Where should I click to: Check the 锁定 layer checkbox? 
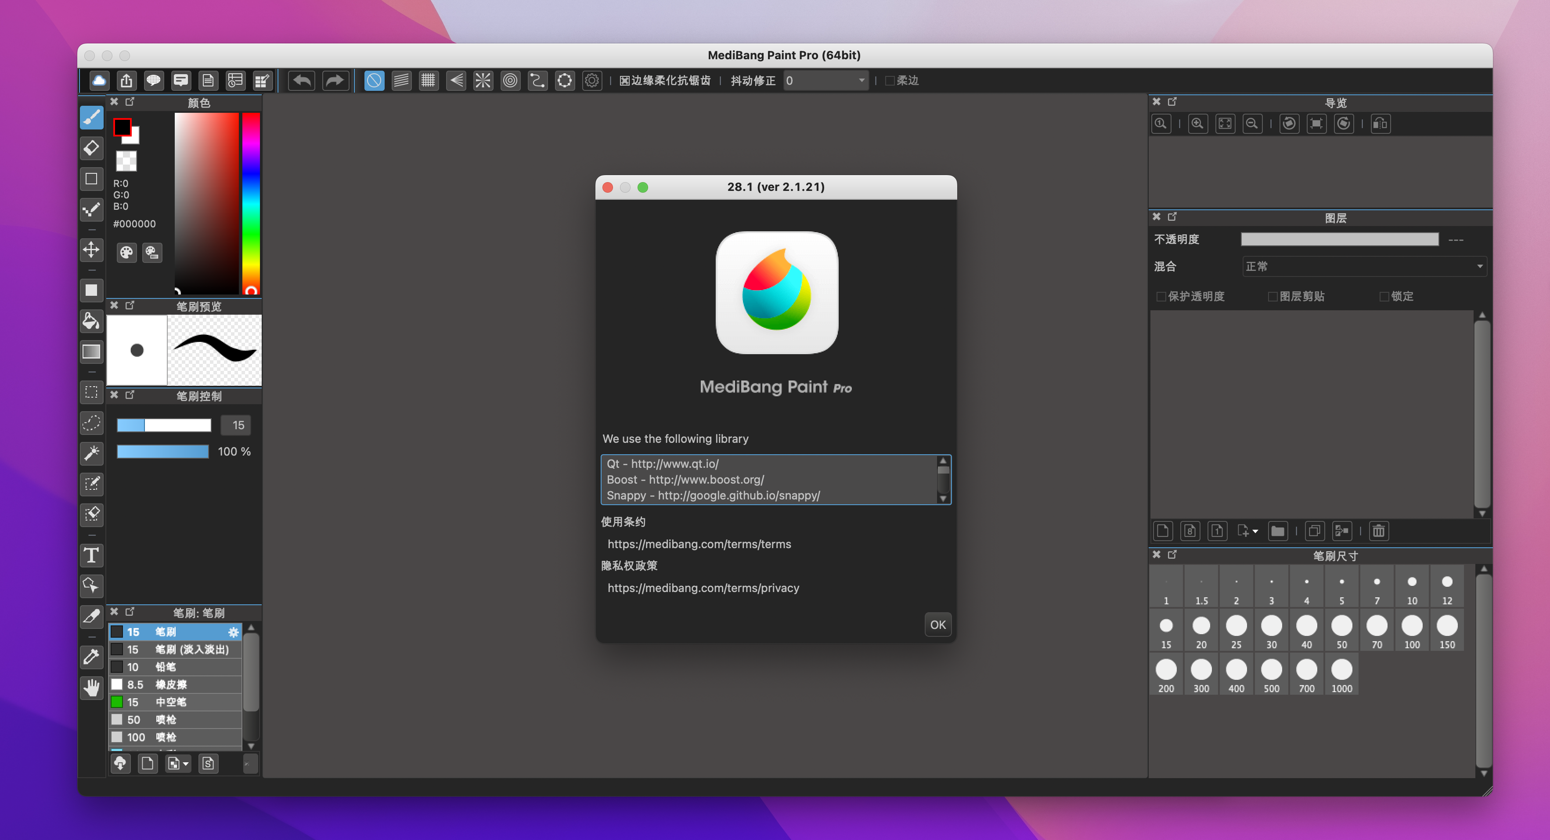1384,296
